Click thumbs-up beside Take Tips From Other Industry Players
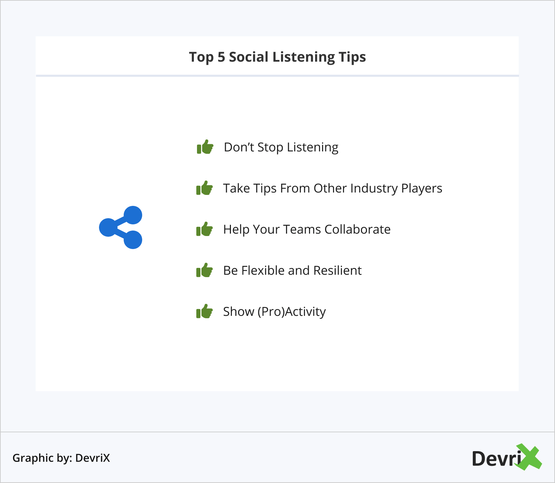555x483 pixels. [x=205, y=188]
